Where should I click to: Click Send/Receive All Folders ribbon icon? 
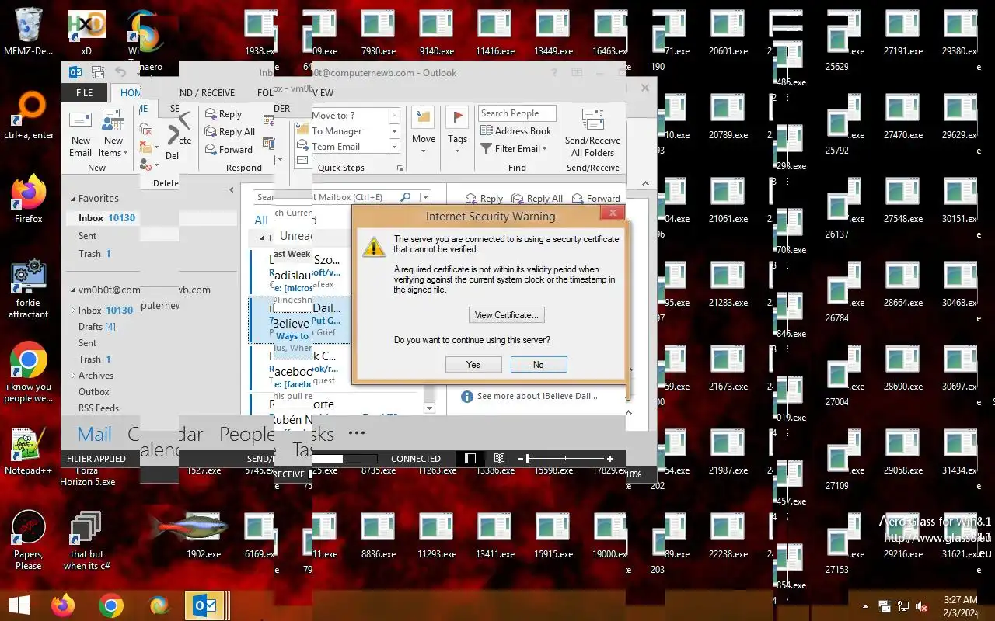click(592, 133)
